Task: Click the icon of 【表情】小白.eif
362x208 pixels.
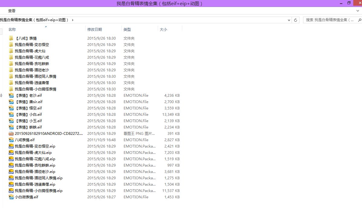Action: click(x=11, y=115)
